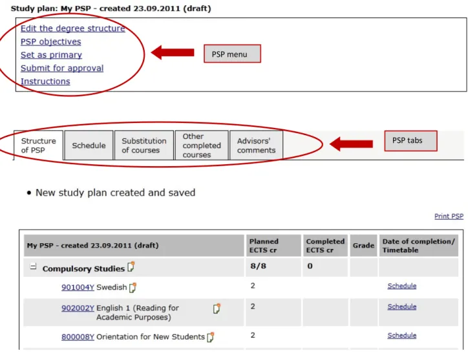Viewport: 468px width, 357px height.
Task: Open Schedule link in Orientation row
Action: click(401, 336)
